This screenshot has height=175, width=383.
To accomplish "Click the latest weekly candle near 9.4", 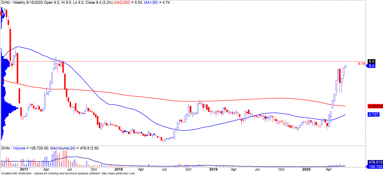I will coord(345,67).
